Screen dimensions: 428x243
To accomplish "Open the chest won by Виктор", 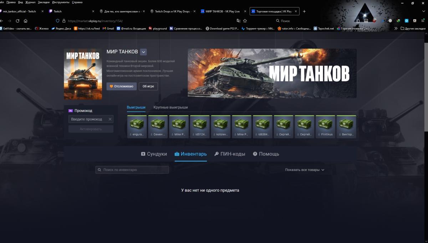I will 346,126.
